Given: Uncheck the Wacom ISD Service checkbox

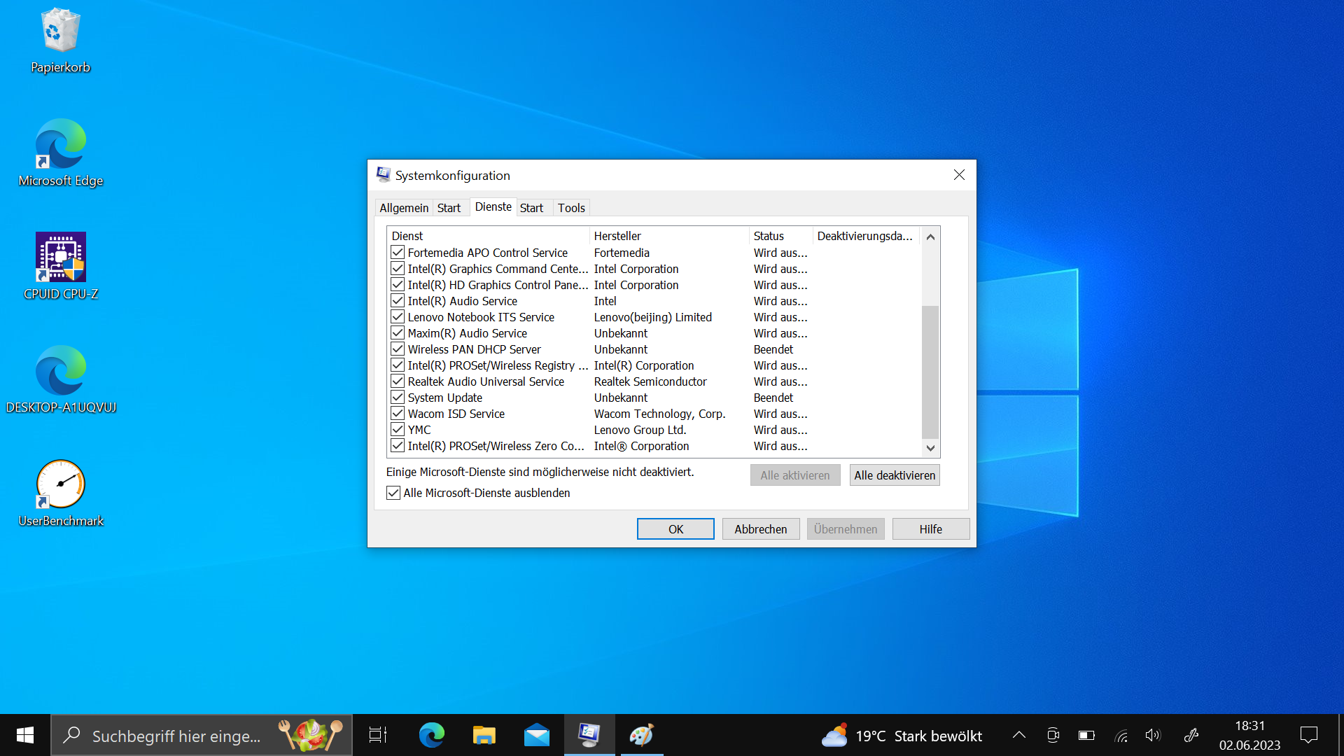Looking at the screenshot, I should 398,414.
